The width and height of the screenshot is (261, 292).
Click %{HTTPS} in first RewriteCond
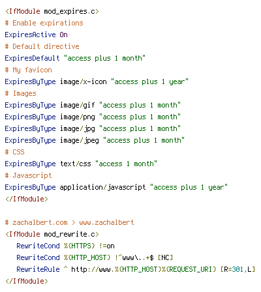(80, 246)
